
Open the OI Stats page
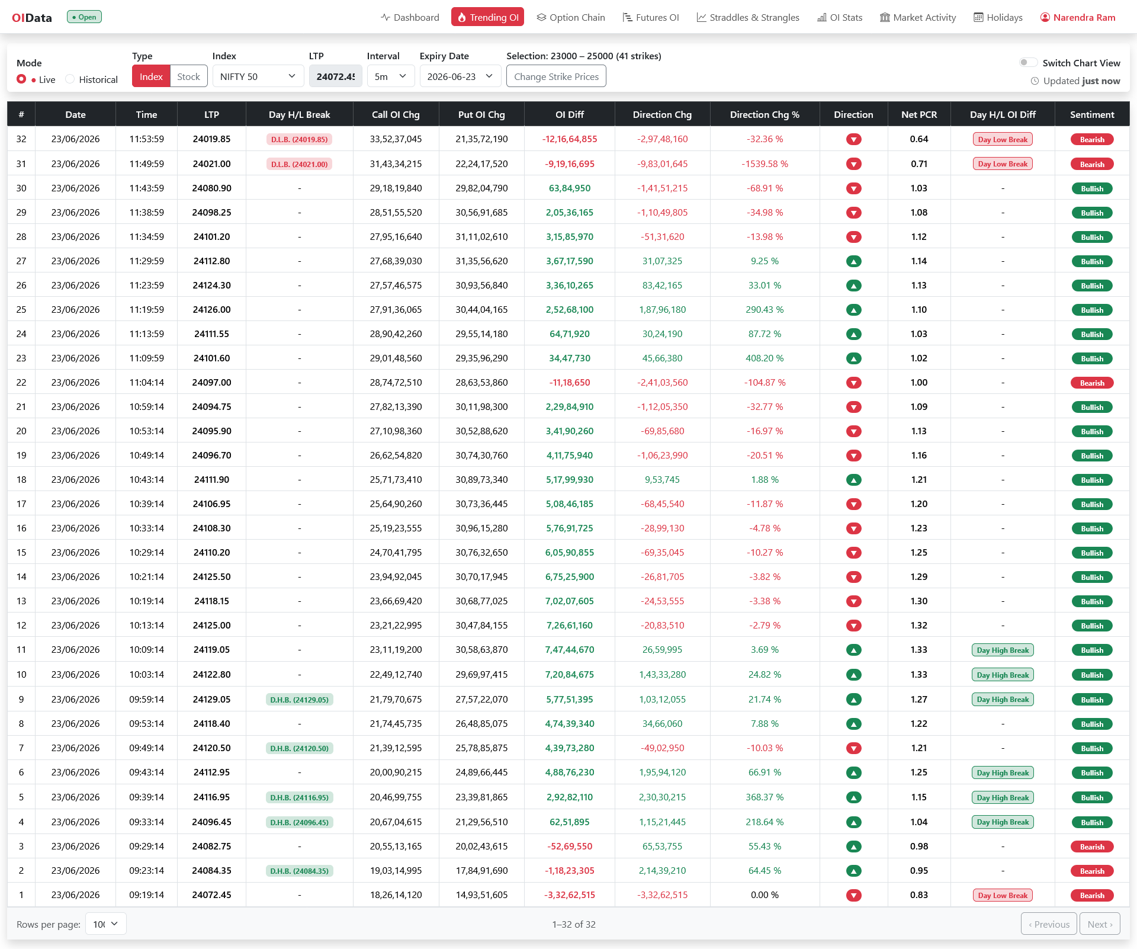pos(840,17)
